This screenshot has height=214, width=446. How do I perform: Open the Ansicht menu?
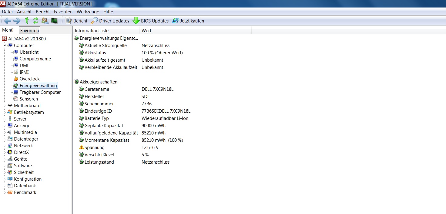click(24, 12)
